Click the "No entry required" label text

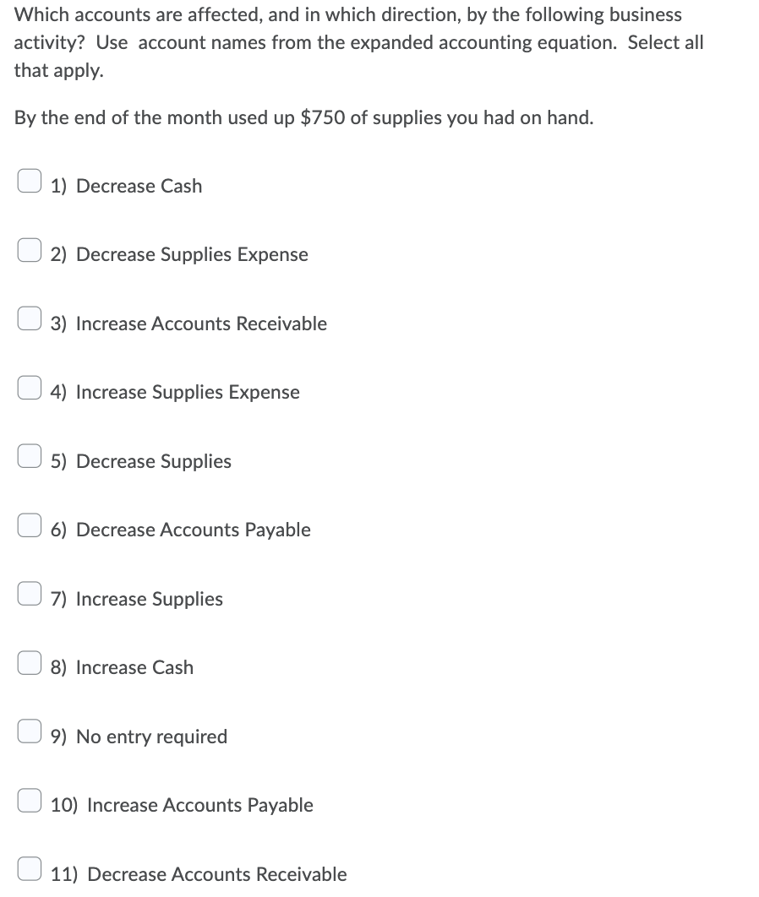[151, 737]
